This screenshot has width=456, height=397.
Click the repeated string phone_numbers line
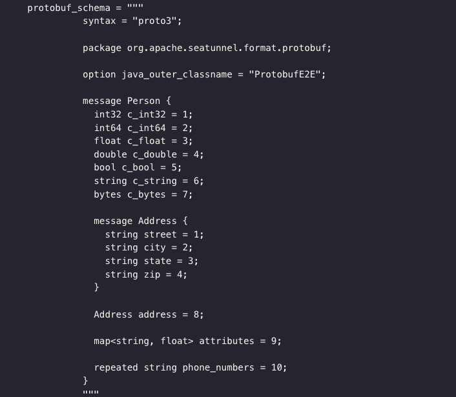click(x=191, y=368)
